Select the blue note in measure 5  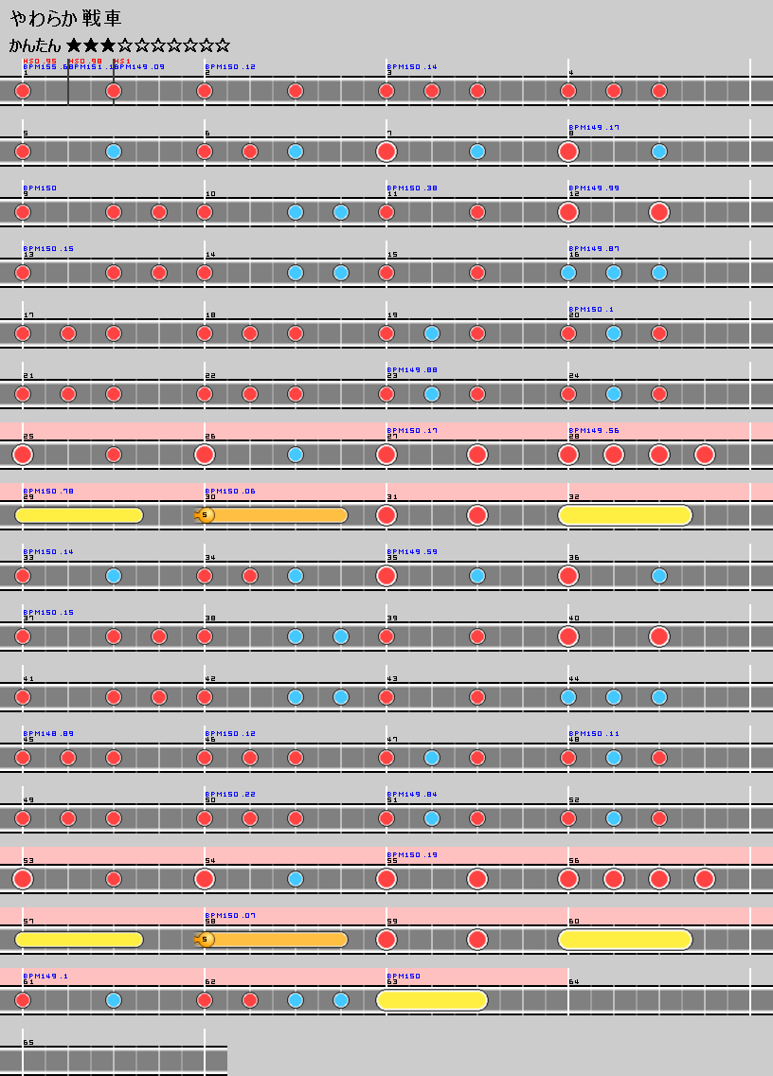pos(114,152)
